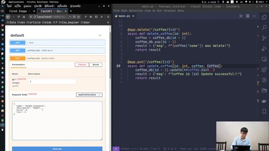Open a new Firefox tab

point(71,11)
